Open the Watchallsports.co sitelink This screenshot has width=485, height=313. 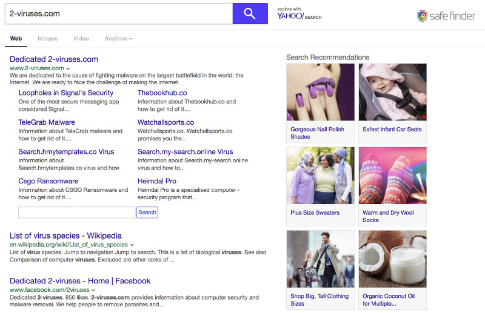[x=166, y=122]
